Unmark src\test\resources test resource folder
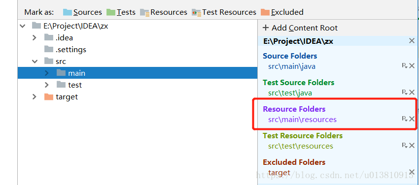Image resolution: width=419 pixels, height=185 pixels. [x=412, y=146]
